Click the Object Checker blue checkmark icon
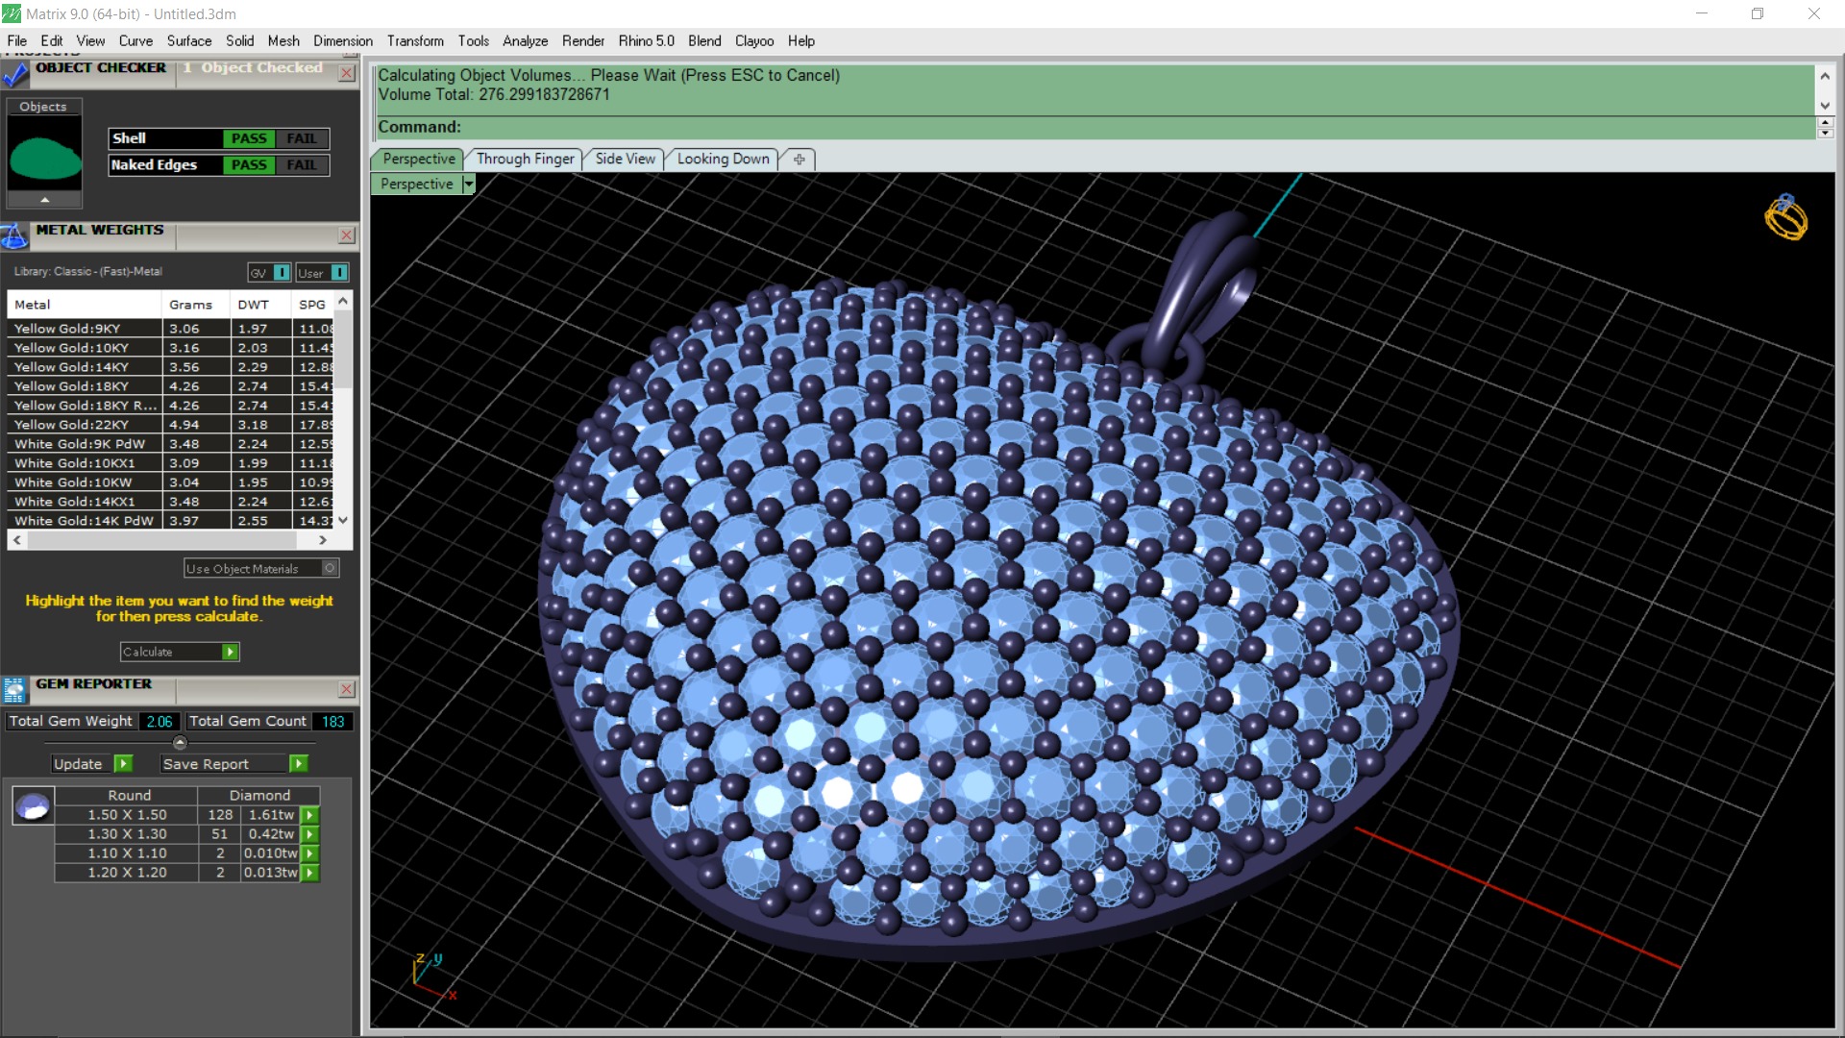Image resolution: width=1845 pixels, height=1038 pixels. pos(15,73)
